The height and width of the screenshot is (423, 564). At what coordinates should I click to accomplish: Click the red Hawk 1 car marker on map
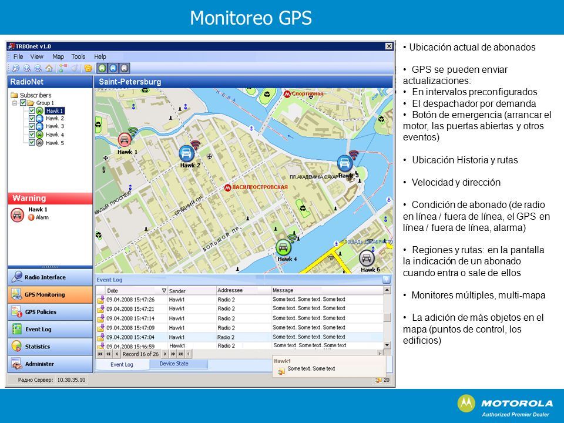coord(125,140)
